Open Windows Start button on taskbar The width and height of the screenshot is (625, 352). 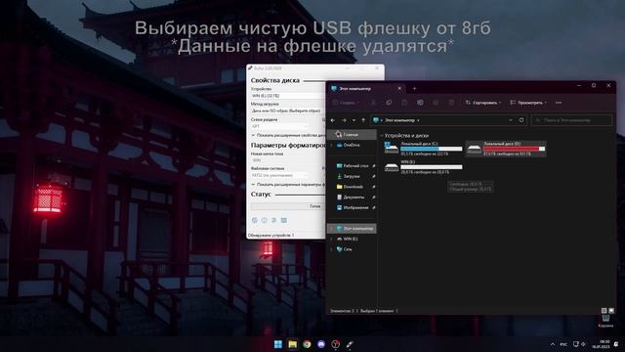tap(278, 344)
